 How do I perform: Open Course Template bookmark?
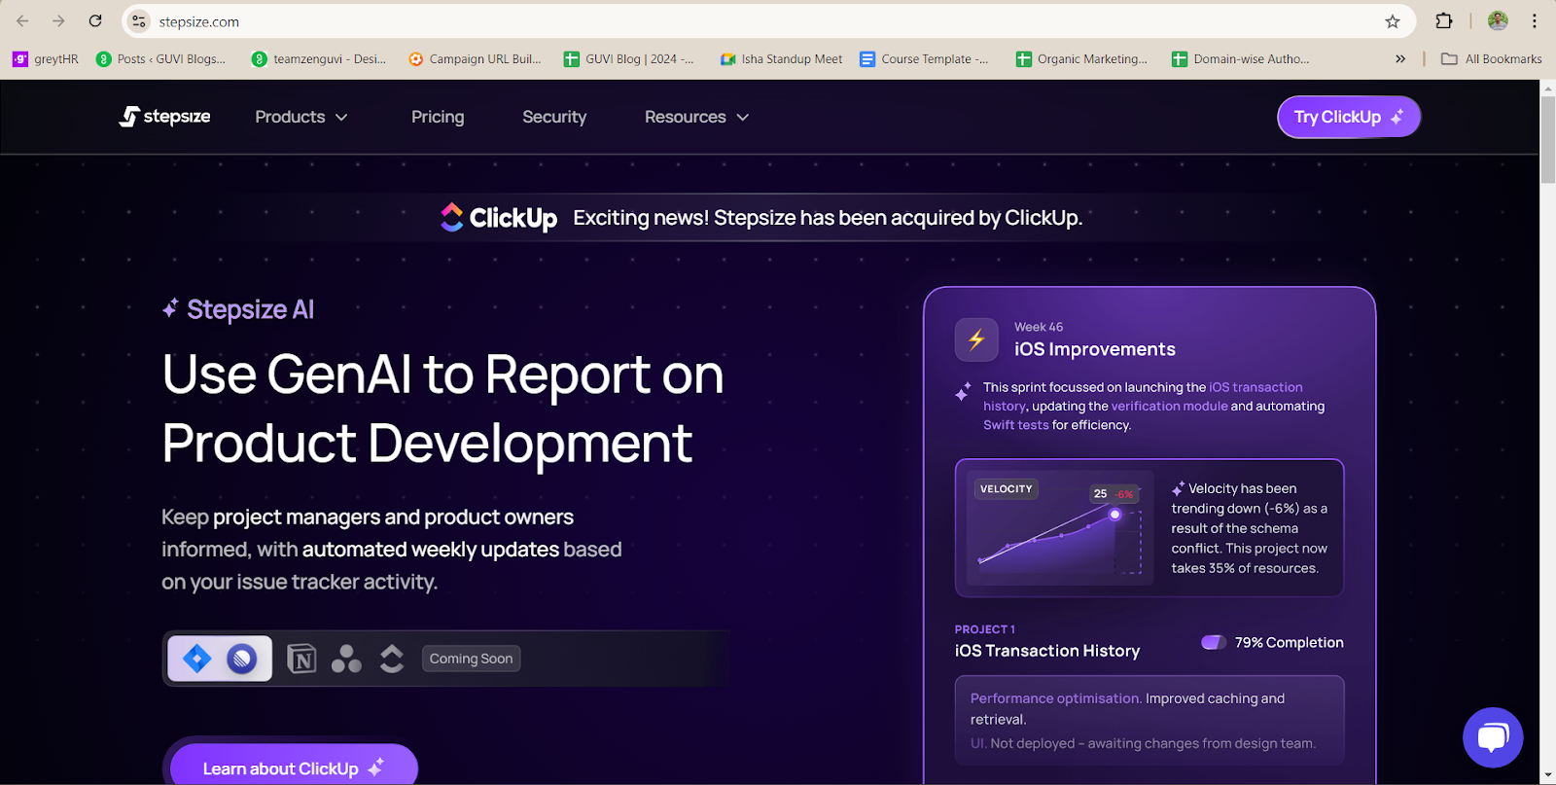point(924,59)
